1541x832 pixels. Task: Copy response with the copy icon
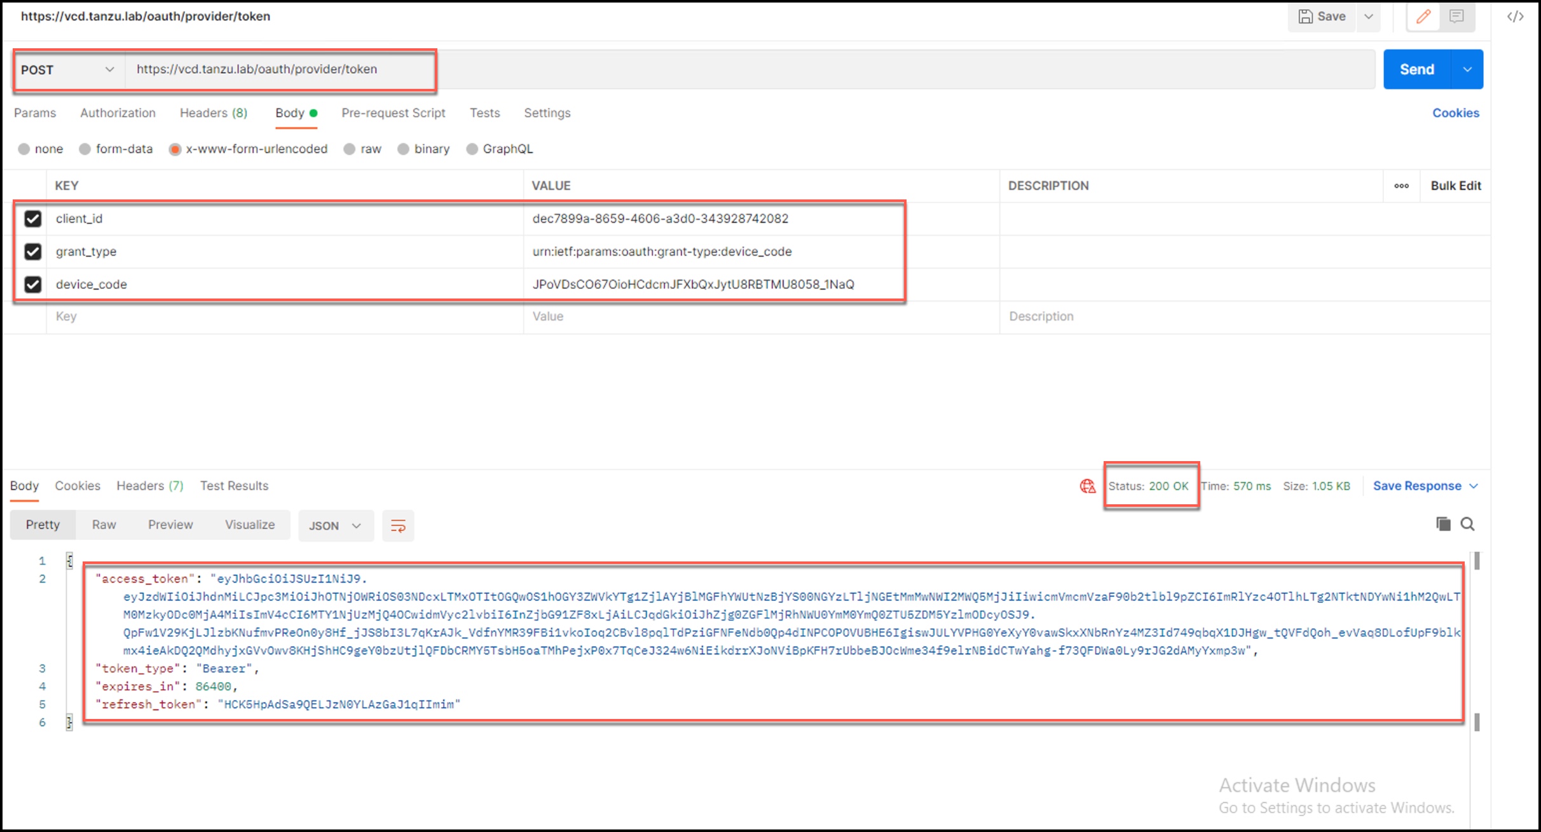coord(1443,524)
